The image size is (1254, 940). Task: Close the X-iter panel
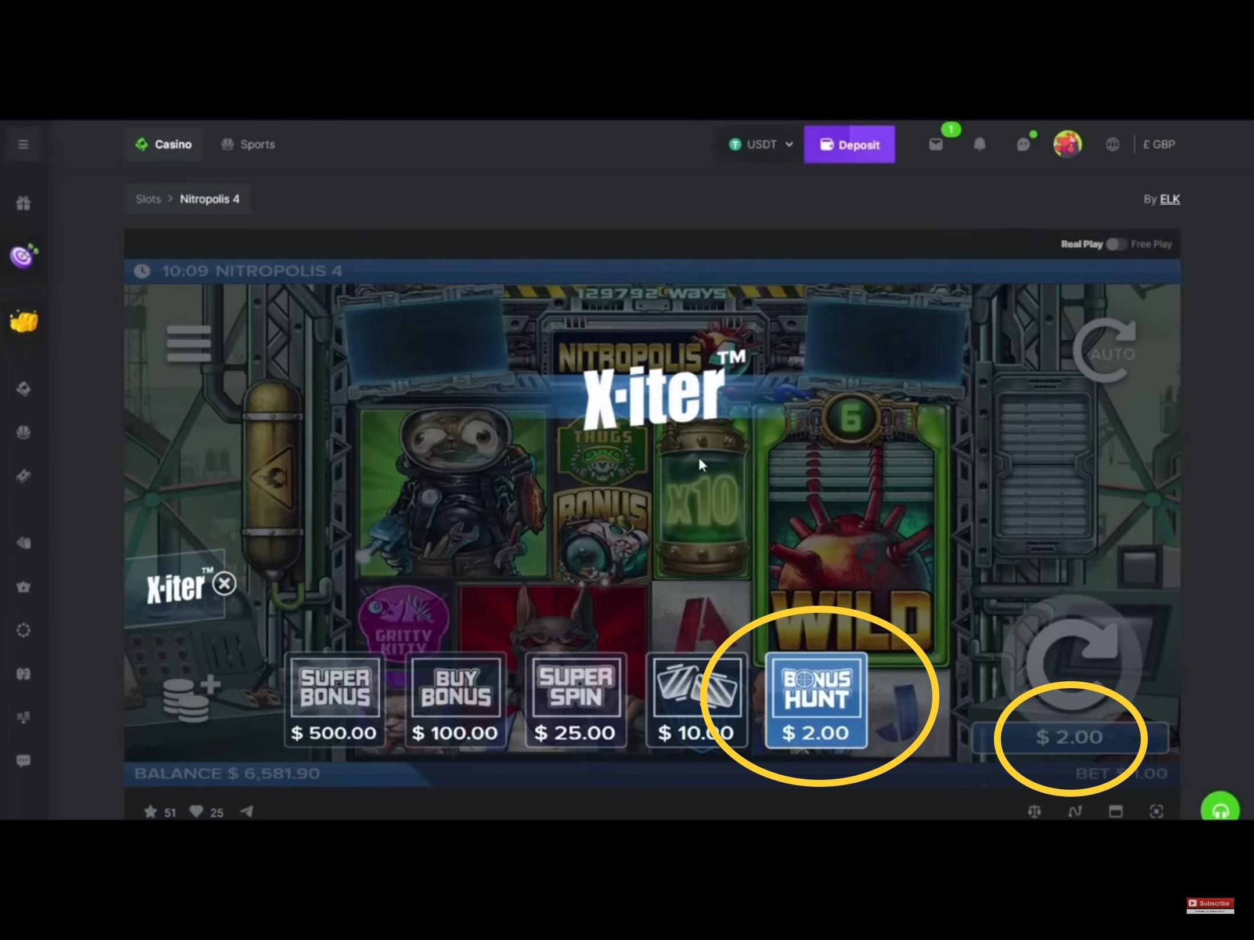point(224,584)
